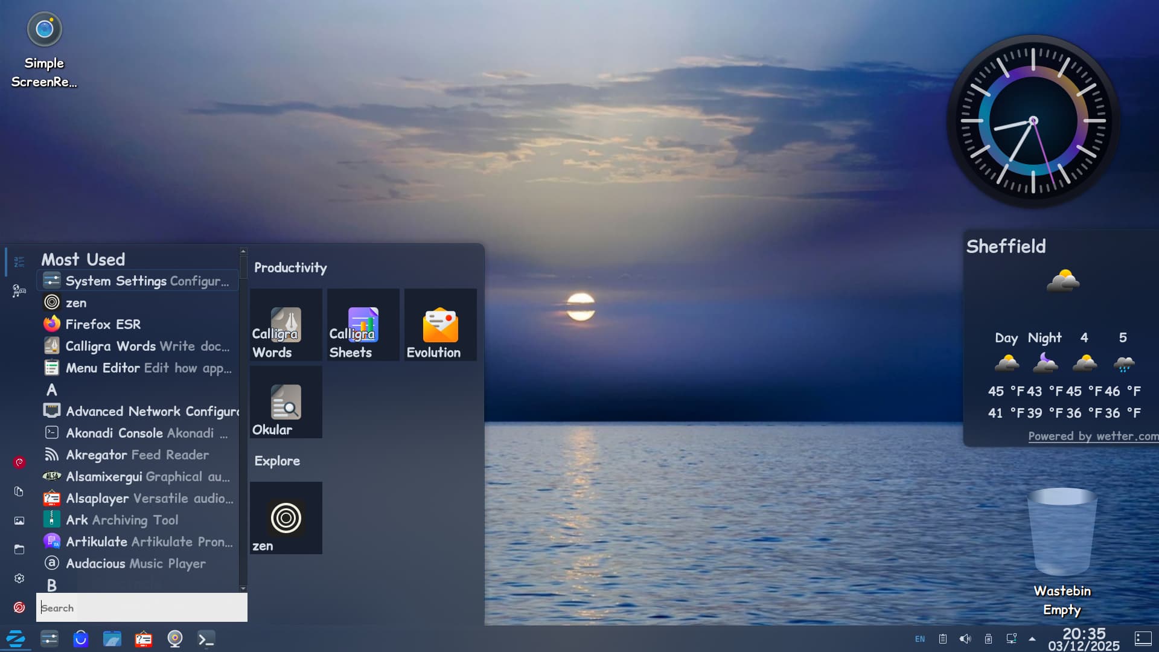Open Okular document viewer tile

coord(286,403)
